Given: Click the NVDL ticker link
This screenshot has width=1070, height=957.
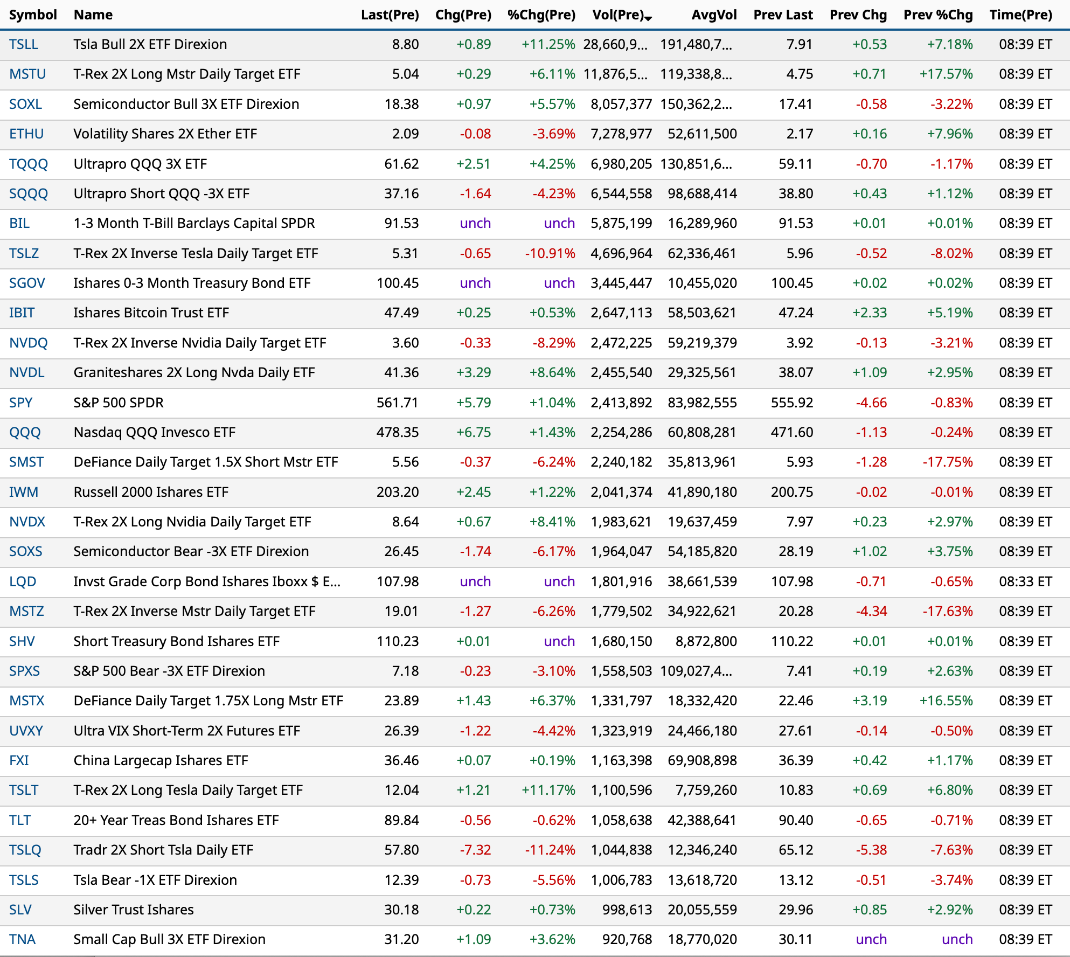Looking at the screenshot, I should coord(27,373).
